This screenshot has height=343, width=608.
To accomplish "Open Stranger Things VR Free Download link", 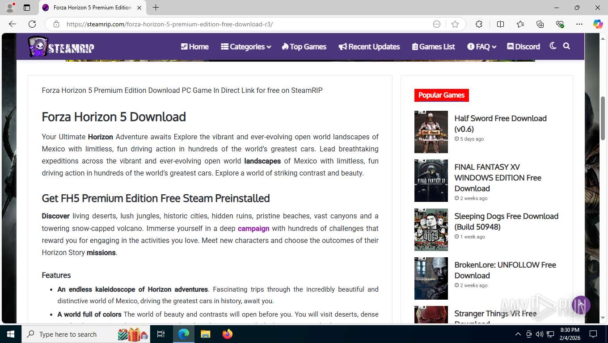I will 495,316.
